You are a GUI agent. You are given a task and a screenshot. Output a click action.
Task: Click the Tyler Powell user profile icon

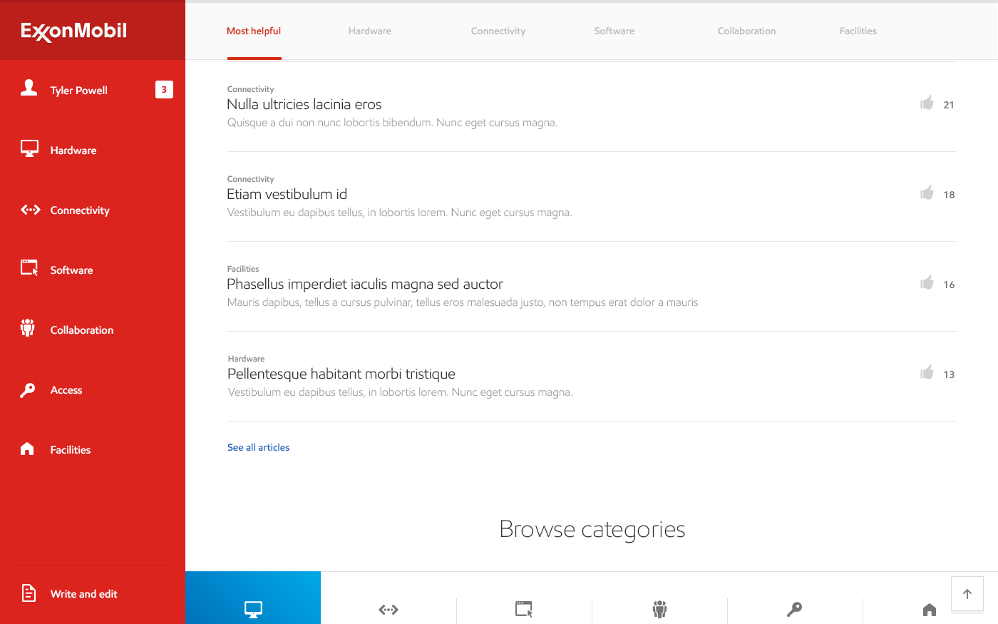29,88
